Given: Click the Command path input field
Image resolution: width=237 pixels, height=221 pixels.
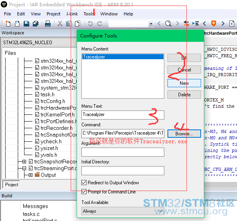Looking at the screenshot, I should pyautogui.click(x=123, y=133).
